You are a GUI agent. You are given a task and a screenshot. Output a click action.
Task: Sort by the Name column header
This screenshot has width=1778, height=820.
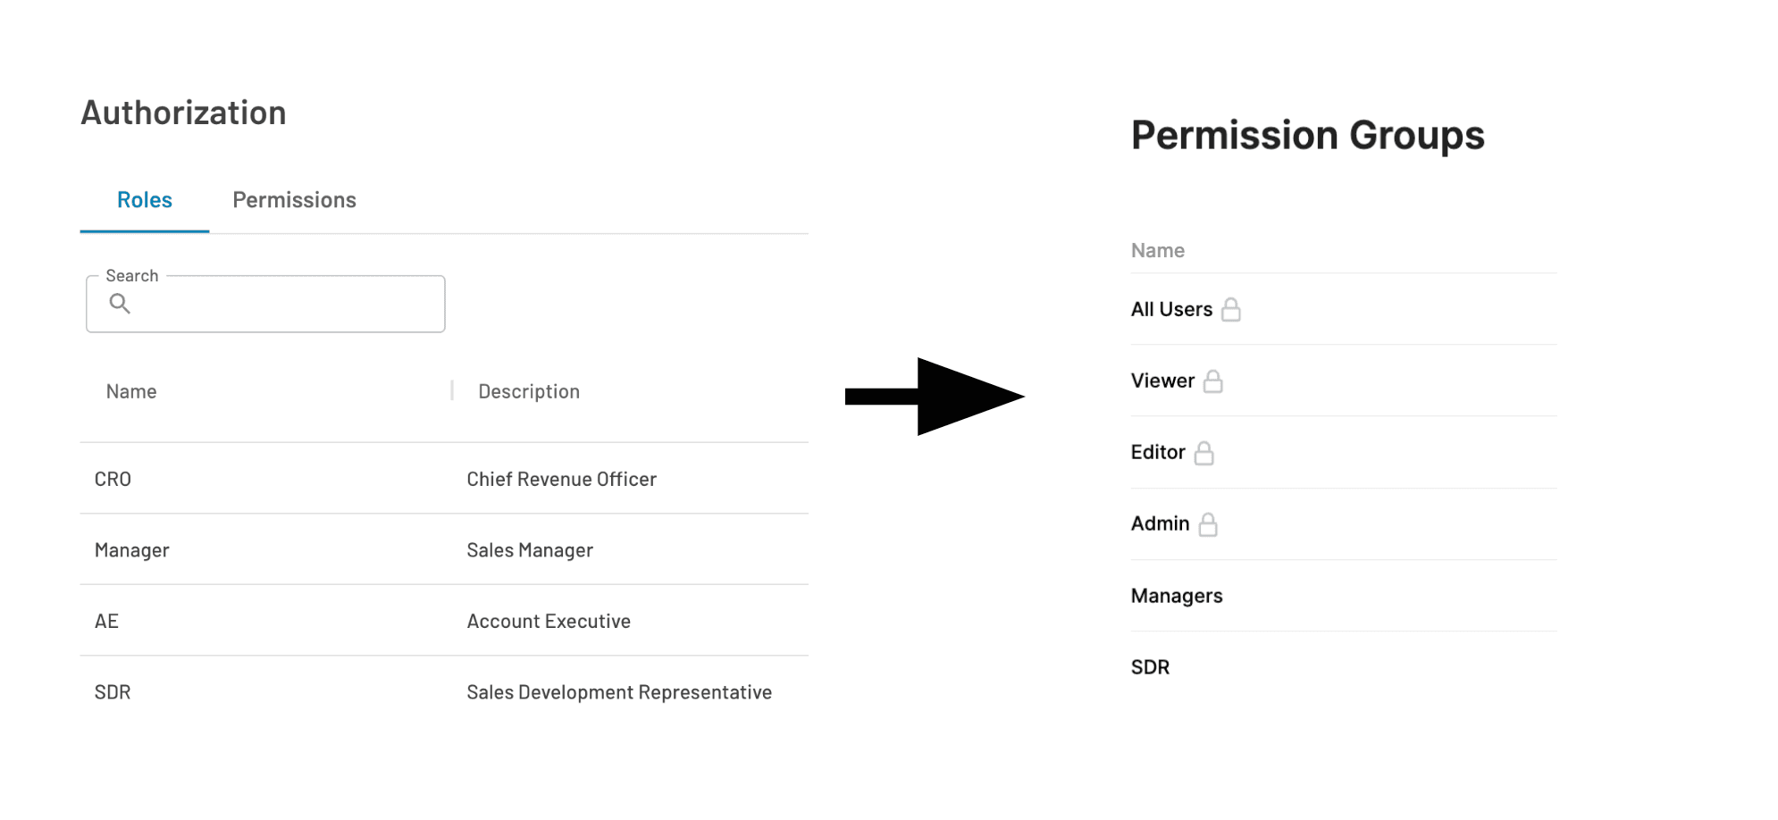(131, 391)
